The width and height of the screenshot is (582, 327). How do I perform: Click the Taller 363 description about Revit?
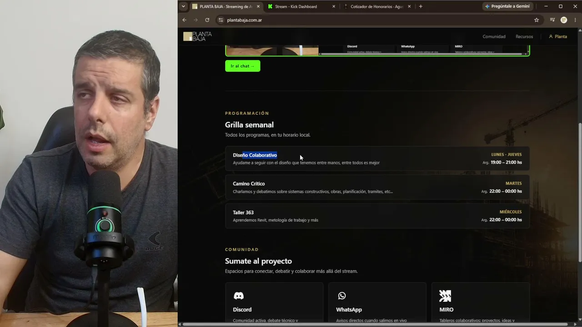(x=276, y=220)
